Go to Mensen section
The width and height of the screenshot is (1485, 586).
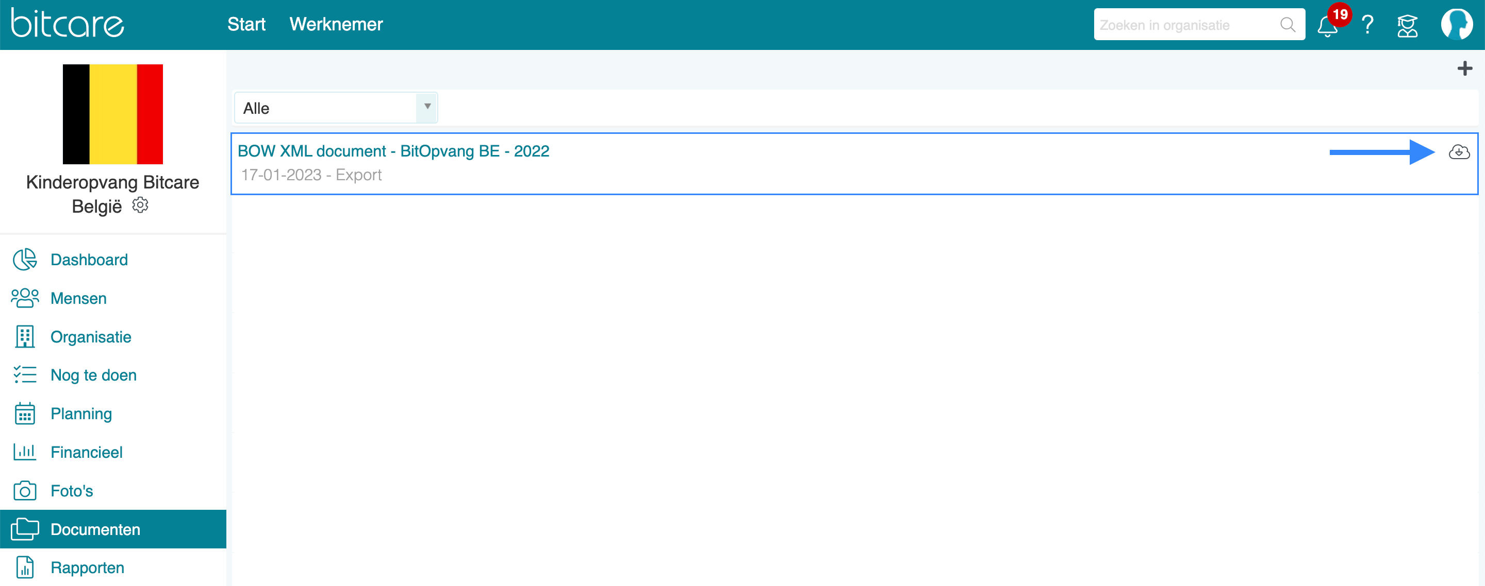click(x=78, y=298)
